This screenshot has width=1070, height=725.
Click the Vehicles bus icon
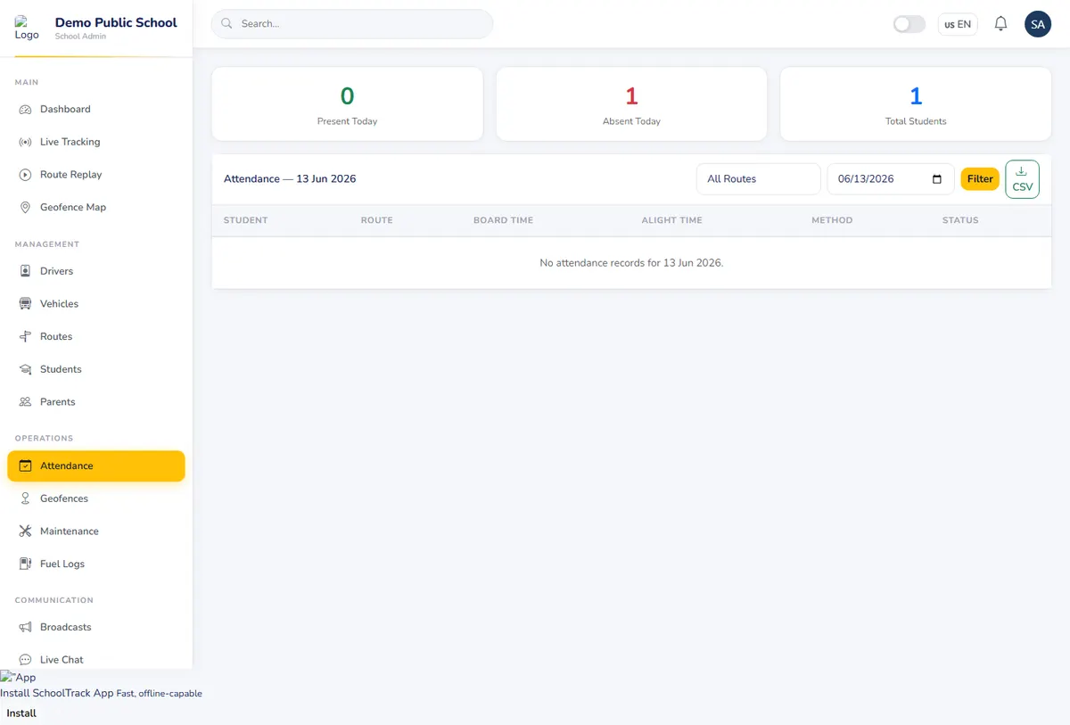25,304
